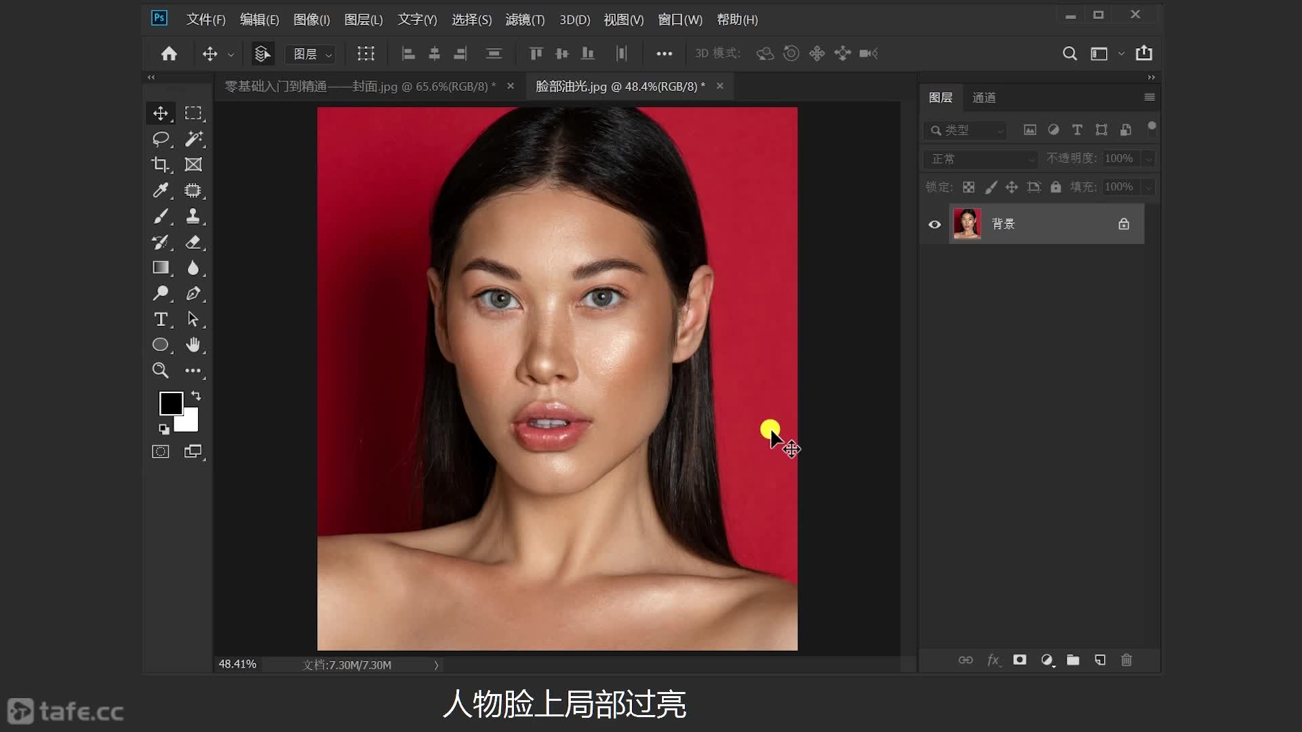Open the 类型 layer filter dropdown
This screenshot has width=1302, height=732.
966,130
